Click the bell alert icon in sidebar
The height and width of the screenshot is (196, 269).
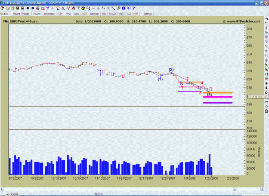point(266,111)
